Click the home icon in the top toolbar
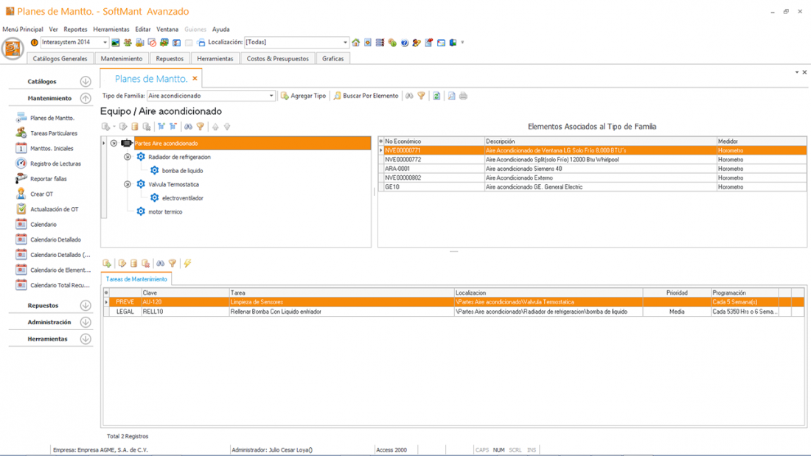Screen dimensions: 811x456 point(356,43)
